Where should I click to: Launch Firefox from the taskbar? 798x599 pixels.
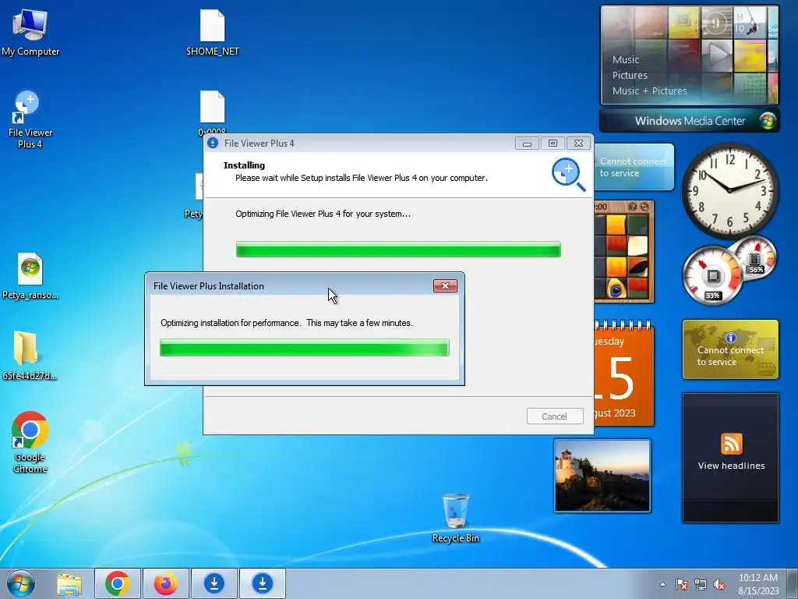165,583
